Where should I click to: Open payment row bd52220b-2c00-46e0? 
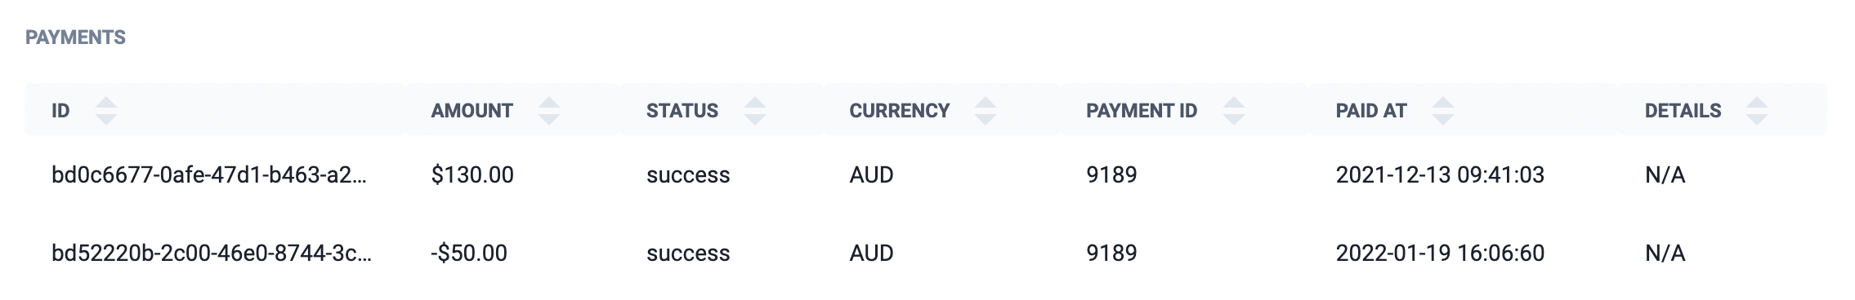(x=926, y=253)
